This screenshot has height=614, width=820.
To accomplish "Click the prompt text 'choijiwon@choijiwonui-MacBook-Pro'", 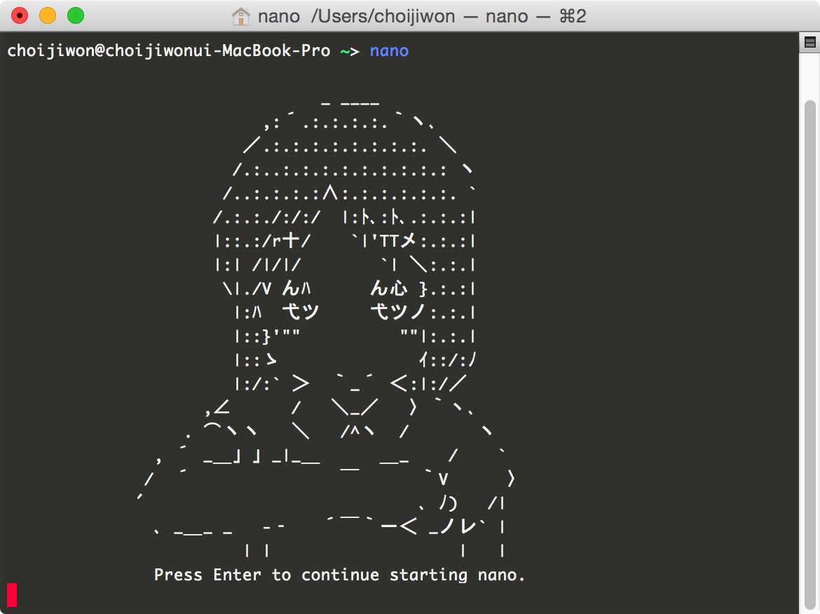I will pyautogui.click(x=168, y=50).
